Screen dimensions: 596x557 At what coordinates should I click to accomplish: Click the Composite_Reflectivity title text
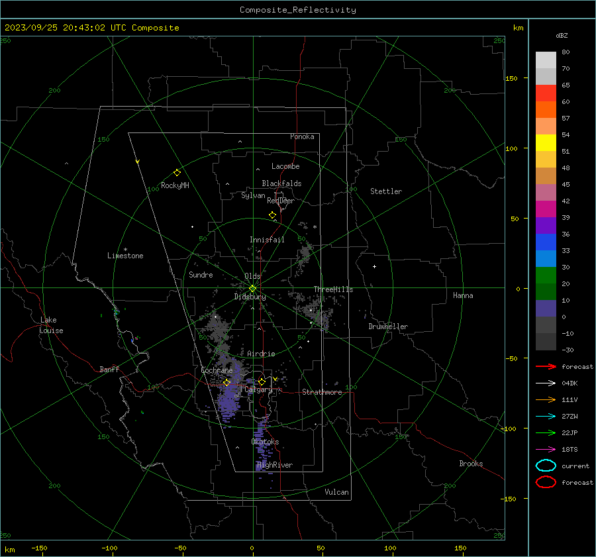click(298, 10)
